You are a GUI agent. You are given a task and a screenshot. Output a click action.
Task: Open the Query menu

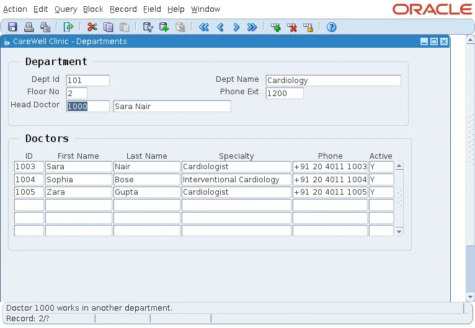click(x=66, y=9)
